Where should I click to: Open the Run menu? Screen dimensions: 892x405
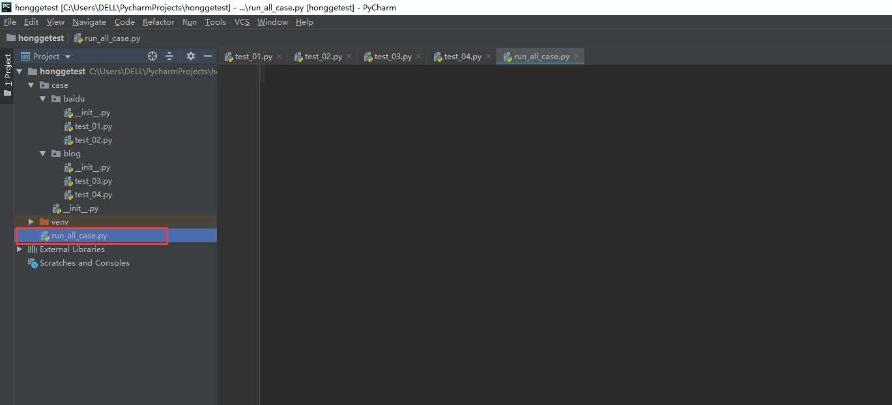pyautogui.click(x=190, y=22)
